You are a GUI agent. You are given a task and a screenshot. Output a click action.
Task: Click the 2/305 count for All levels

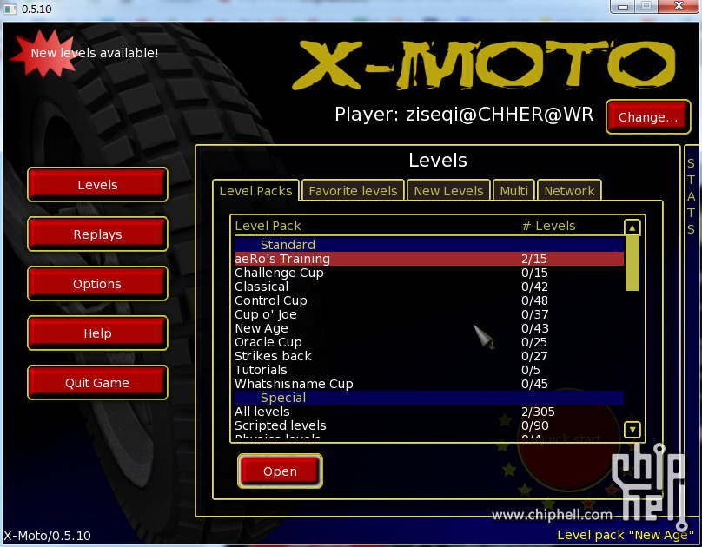[538, 411]
